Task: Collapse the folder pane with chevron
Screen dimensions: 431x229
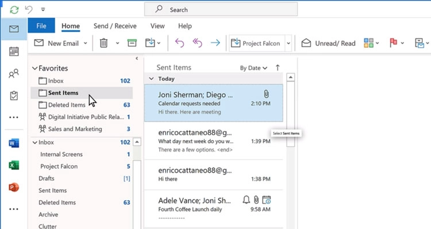Action: [137, 58]
